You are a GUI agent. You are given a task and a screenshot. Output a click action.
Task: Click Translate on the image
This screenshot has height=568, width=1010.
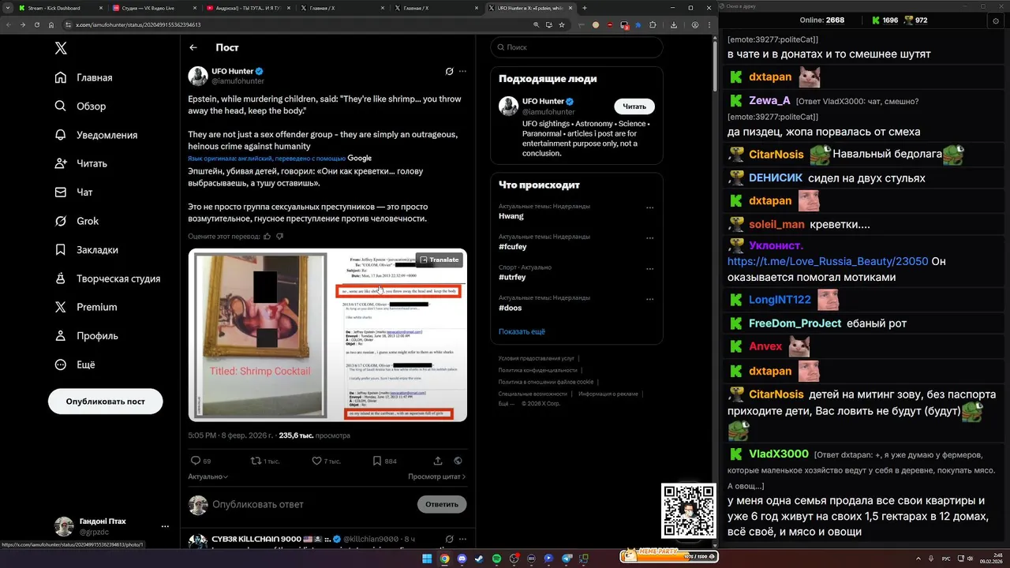[x=439, y=260]
